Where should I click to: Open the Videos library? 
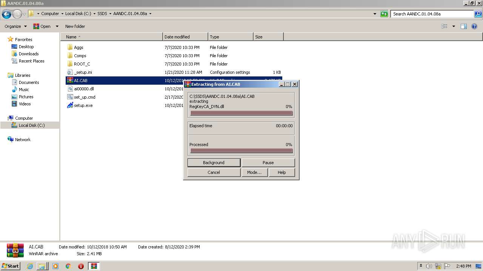coord(25,104)
